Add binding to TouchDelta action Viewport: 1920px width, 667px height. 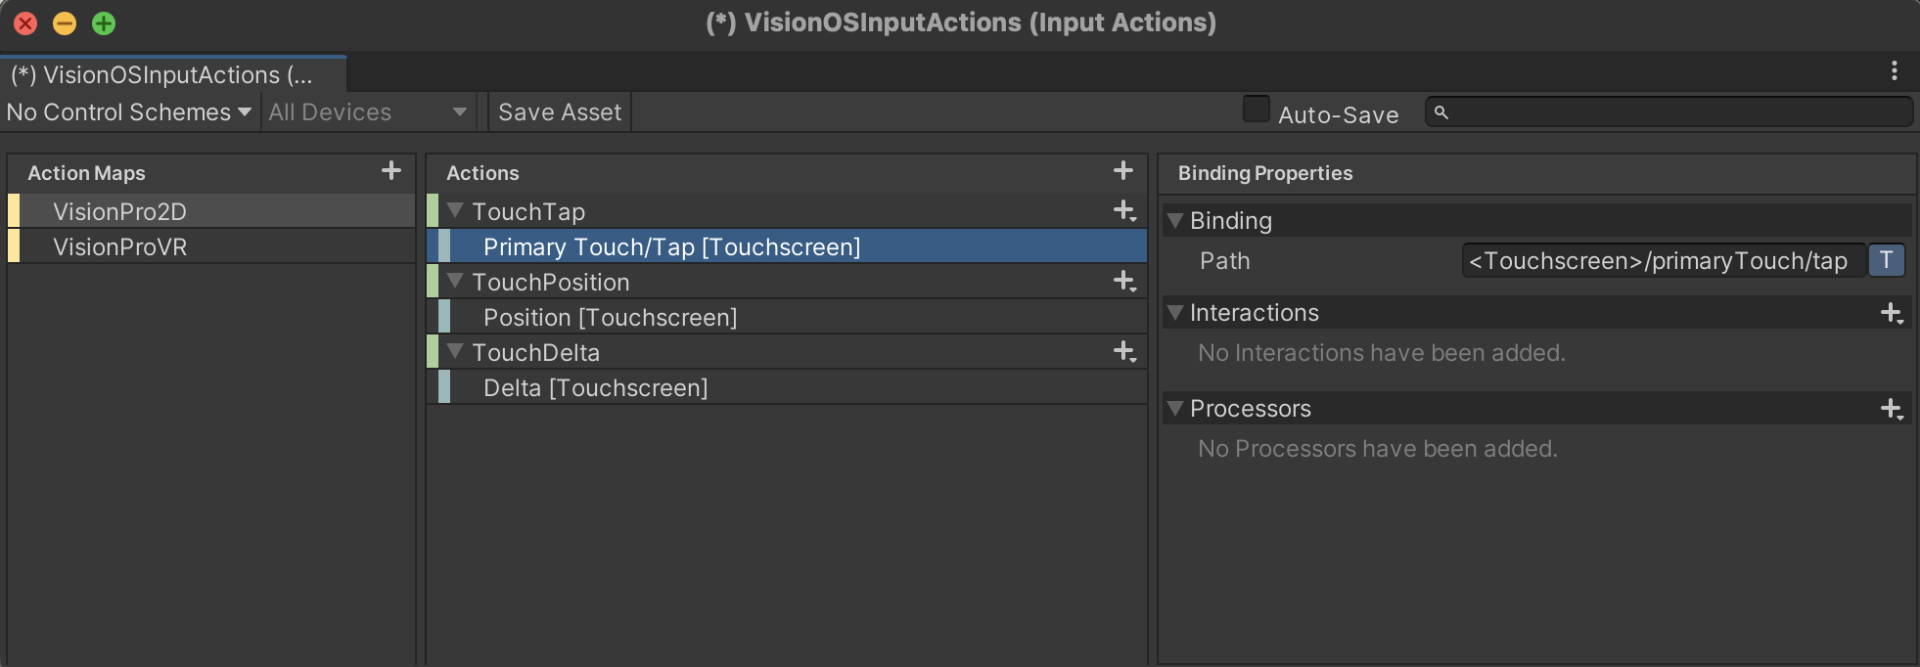[1124, 352]
